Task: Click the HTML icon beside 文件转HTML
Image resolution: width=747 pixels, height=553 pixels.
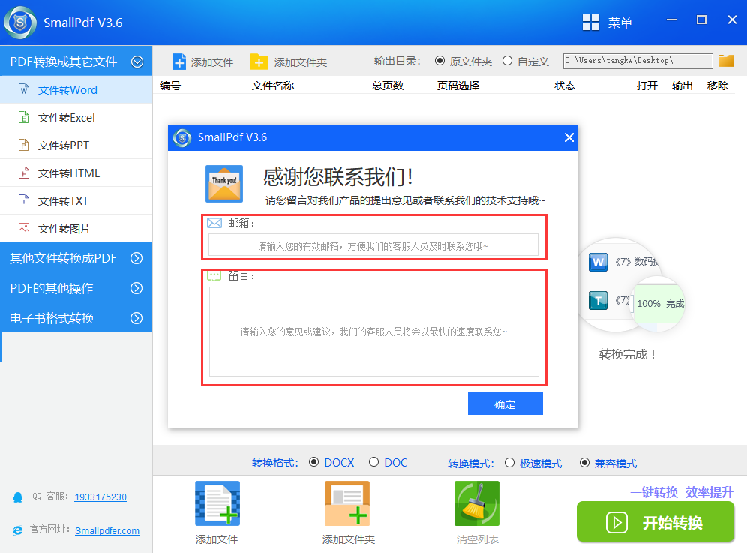Action: coord(24,172)
